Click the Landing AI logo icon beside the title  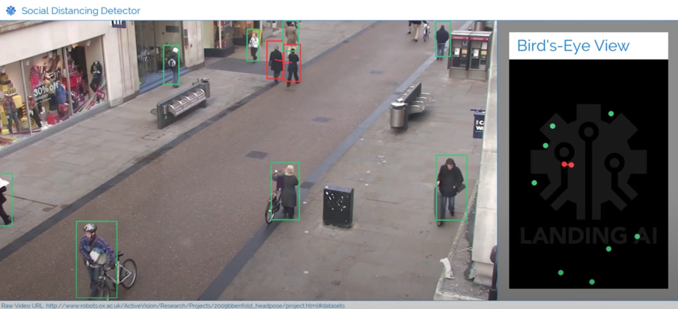tap(11, 11)
